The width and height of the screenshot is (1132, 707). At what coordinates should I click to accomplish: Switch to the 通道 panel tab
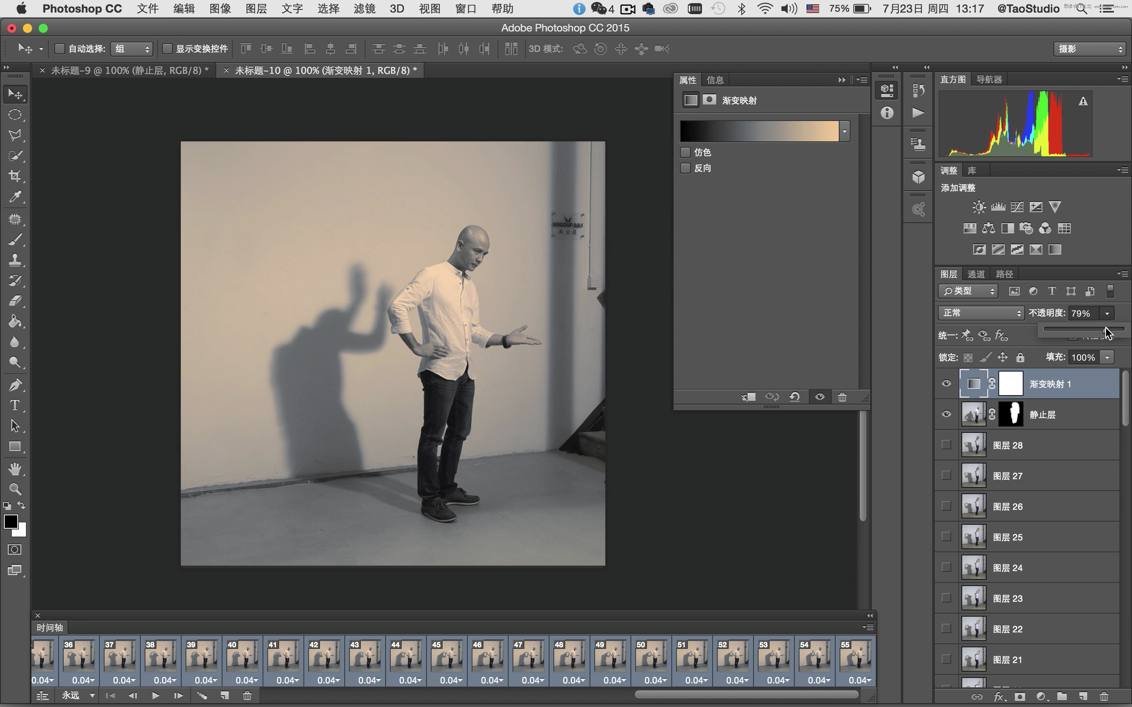976,273
